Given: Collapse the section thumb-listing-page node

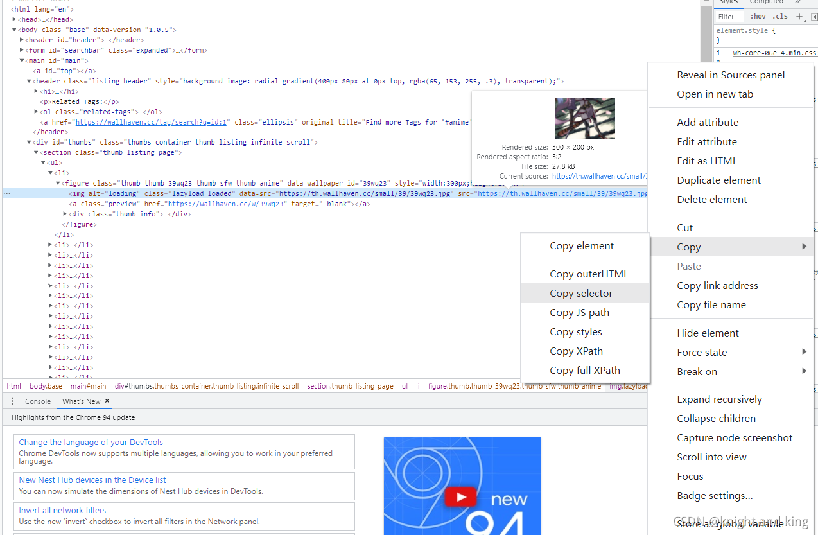Looking at the screenshot, I should pos(36,152).
